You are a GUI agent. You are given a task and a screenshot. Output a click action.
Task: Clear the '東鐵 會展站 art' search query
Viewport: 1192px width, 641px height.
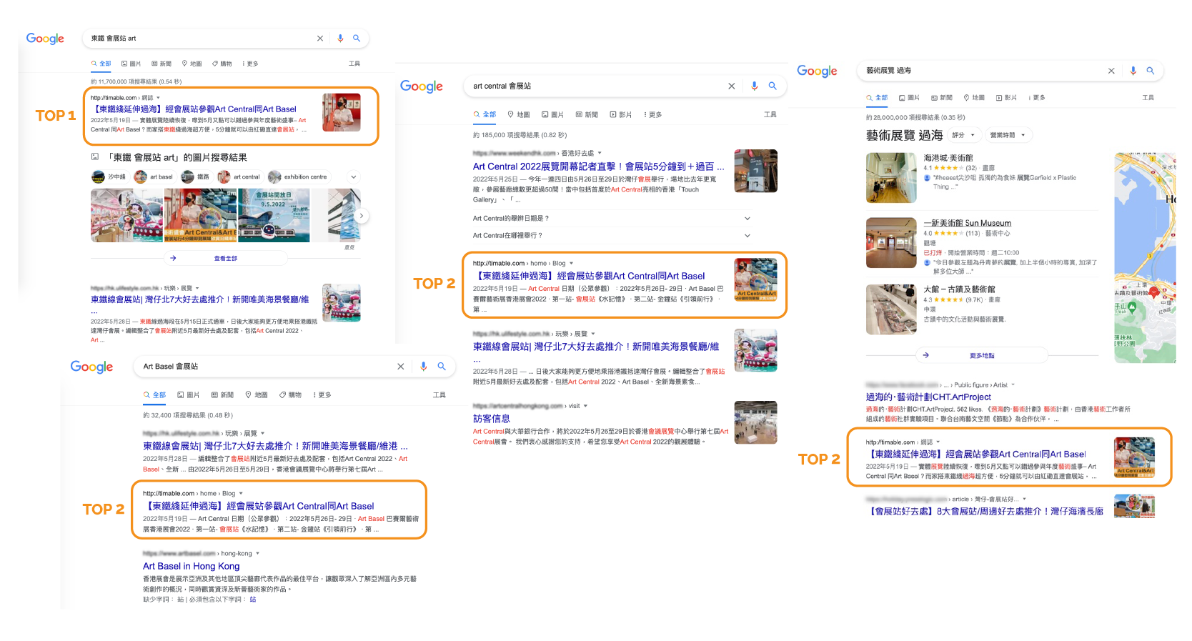pyautogui.click(x=320, y=39)
